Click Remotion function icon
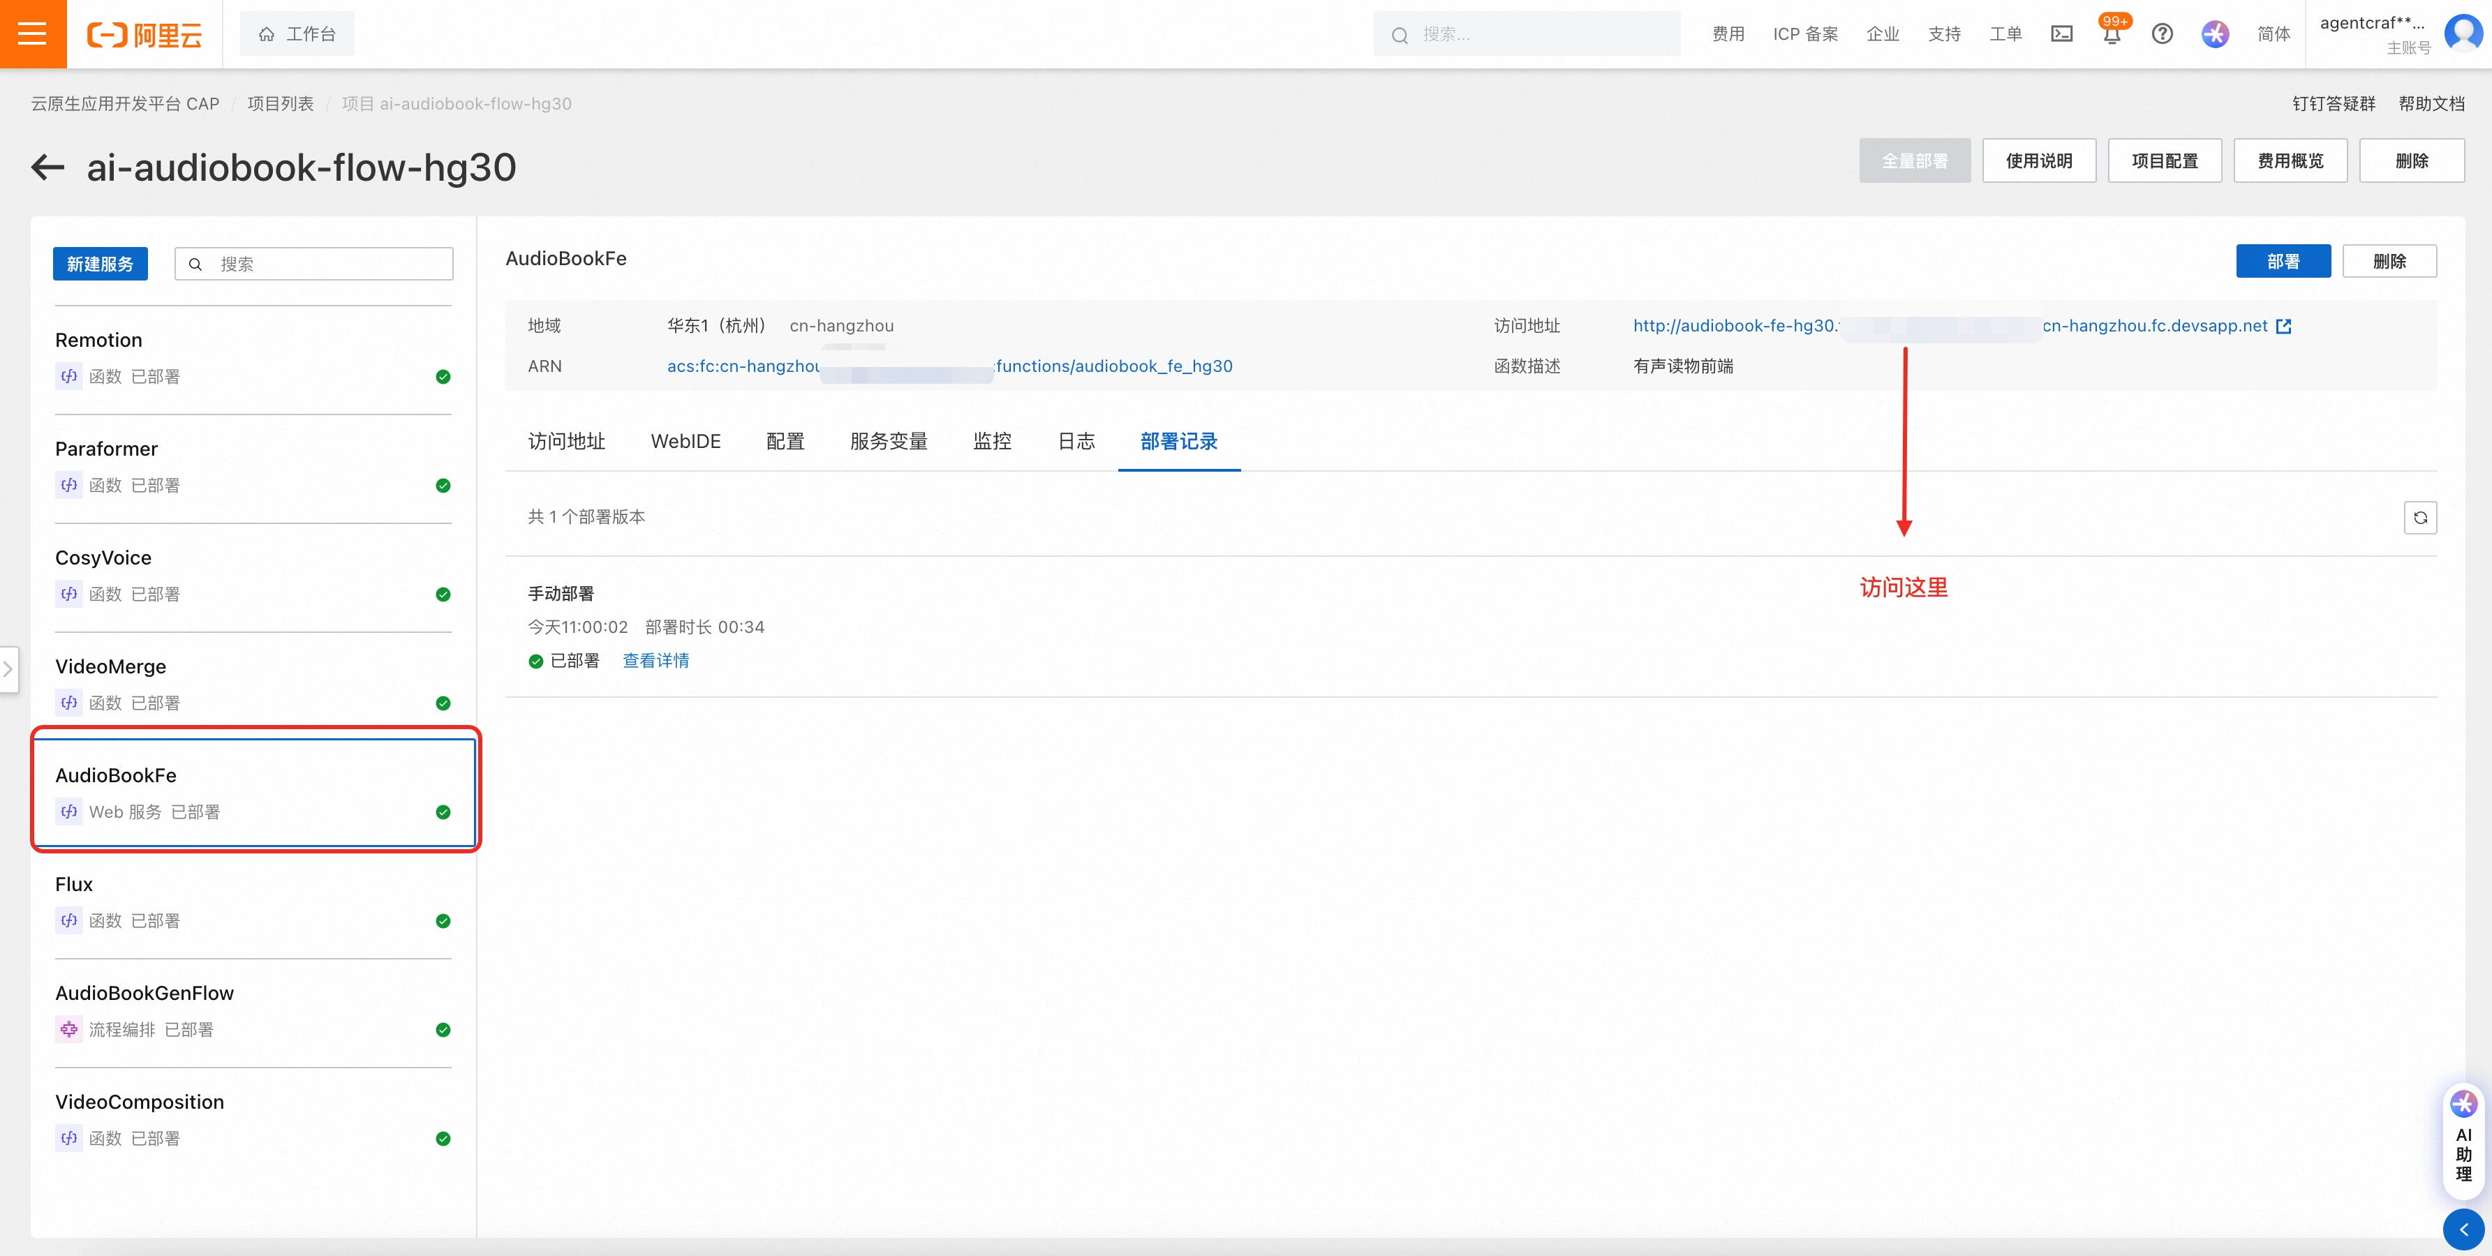 (68, 376)
